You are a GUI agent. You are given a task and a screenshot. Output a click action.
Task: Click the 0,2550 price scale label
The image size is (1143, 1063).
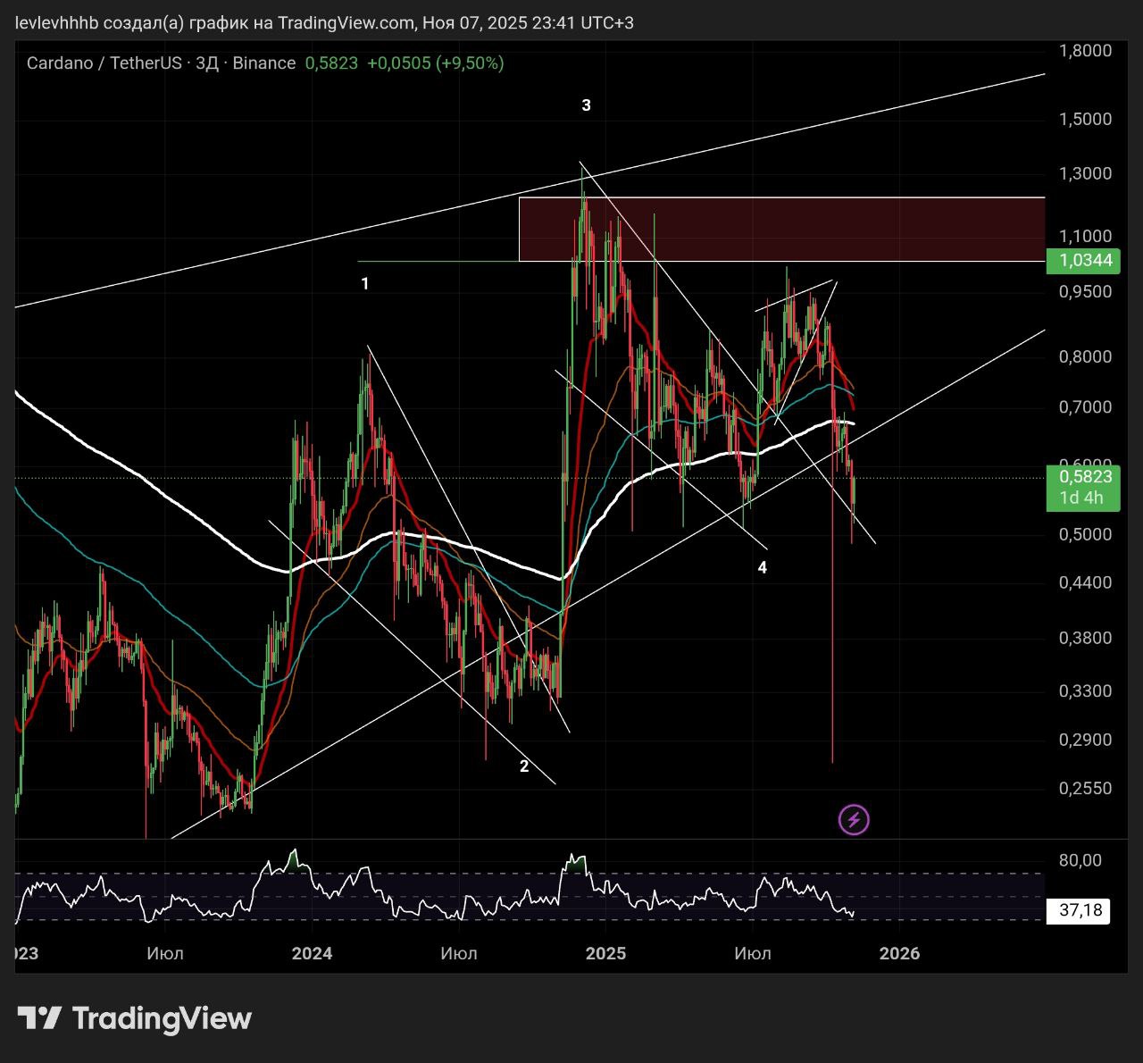(x=1085, y=789)
